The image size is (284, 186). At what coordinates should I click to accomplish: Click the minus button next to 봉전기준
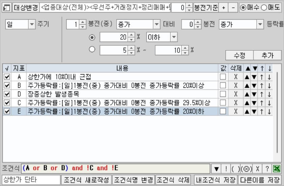[x=233, y=7]
